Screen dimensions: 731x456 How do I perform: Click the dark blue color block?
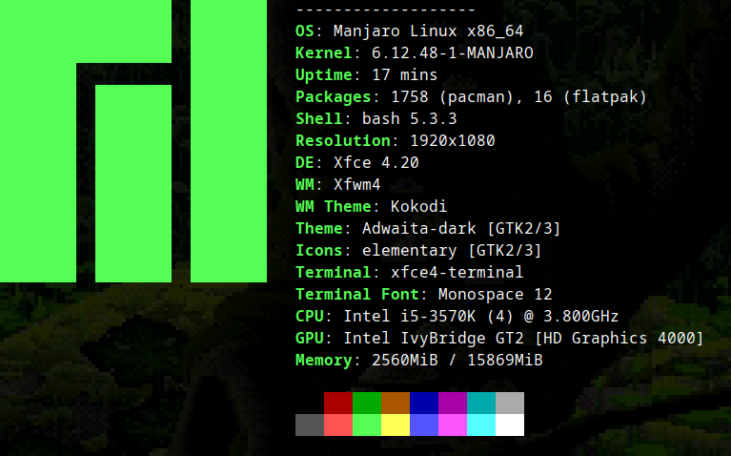(424, 404)
